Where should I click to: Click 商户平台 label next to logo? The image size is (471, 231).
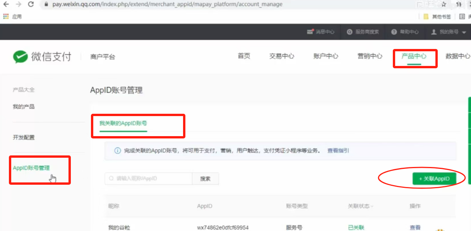click(103, 57)
